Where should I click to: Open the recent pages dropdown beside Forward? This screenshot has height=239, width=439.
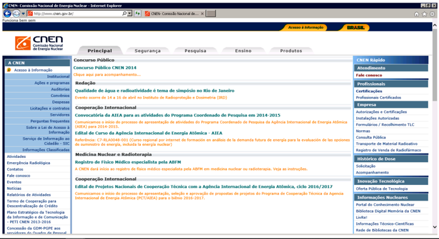[23, 13]
